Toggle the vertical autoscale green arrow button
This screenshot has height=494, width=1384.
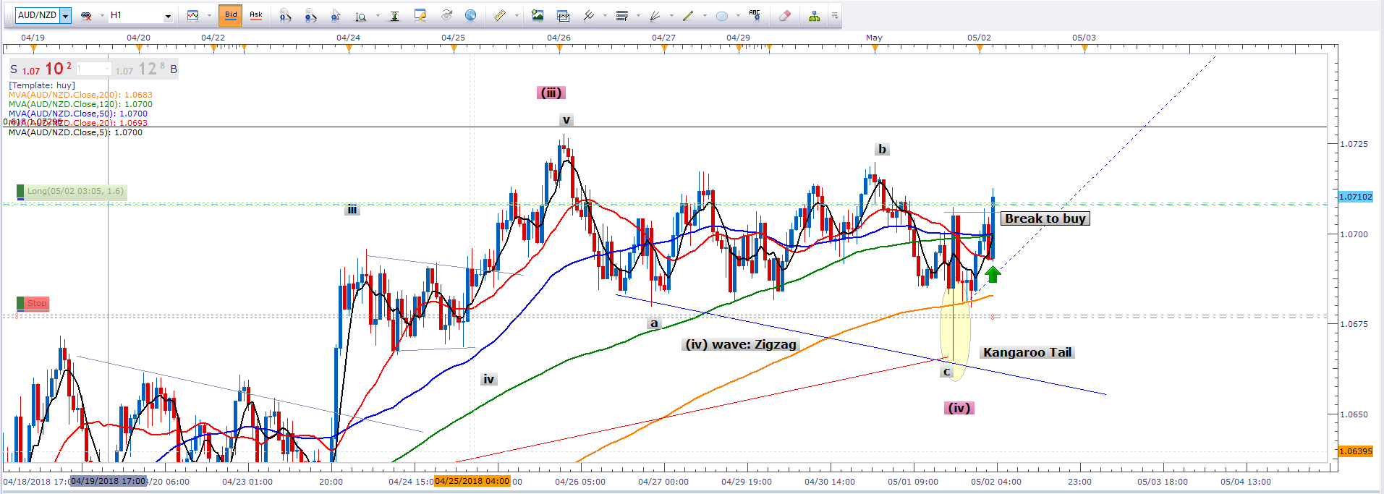point(394,15)
